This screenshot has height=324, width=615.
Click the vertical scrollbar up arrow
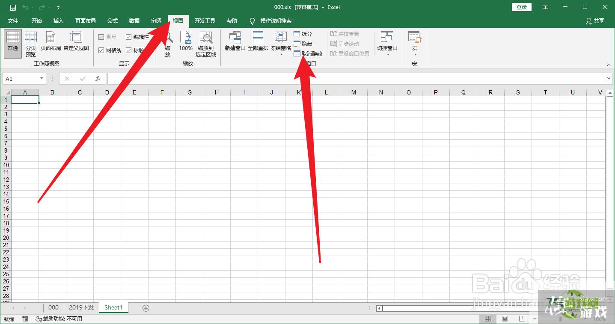[x=610, y=93]
